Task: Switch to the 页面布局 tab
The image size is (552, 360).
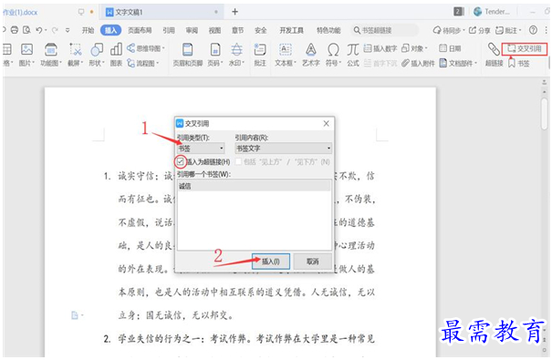Action: [140, 30]
